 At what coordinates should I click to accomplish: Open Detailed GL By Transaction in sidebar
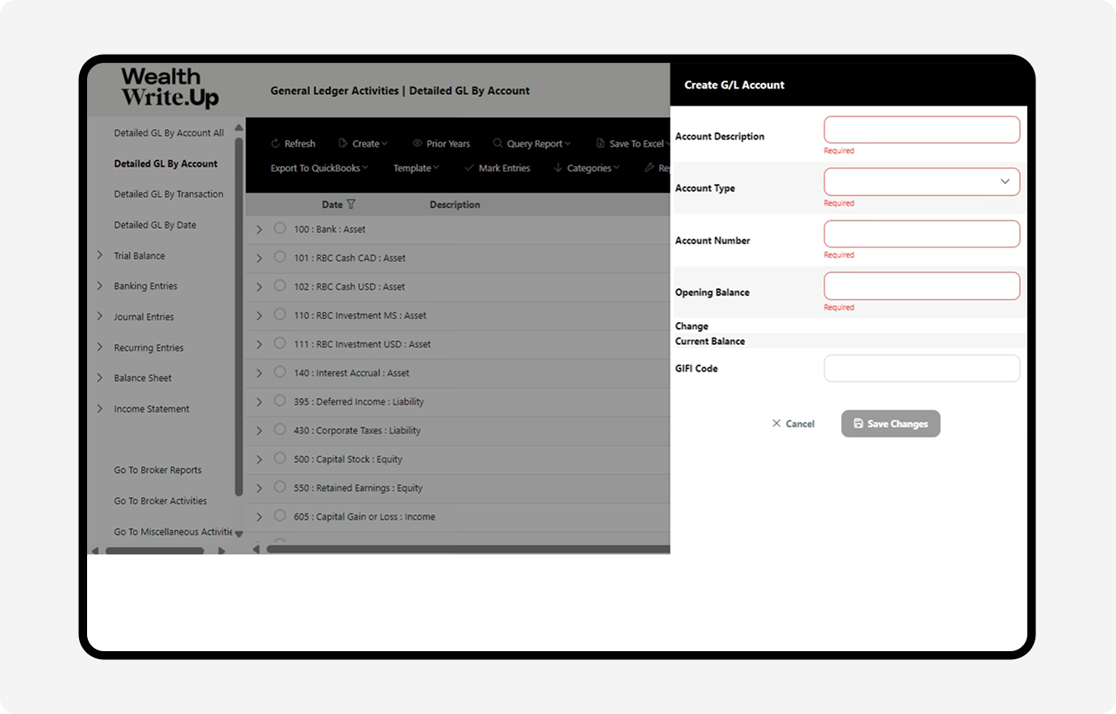tap(169, 194)
